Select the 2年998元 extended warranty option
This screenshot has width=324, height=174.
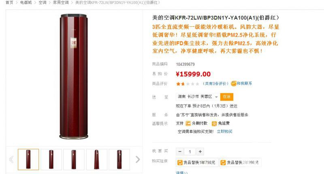coord(240,162)
